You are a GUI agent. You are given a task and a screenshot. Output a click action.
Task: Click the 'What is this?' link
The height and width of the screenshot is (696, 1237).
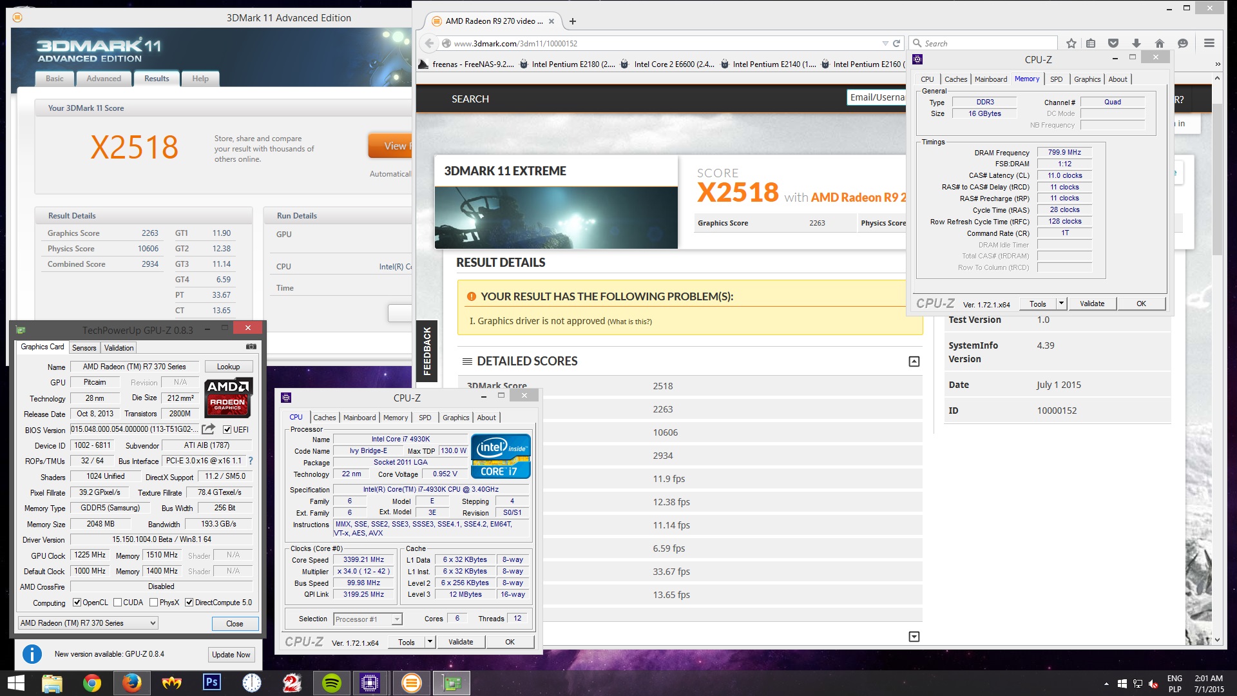coord(629,322)
